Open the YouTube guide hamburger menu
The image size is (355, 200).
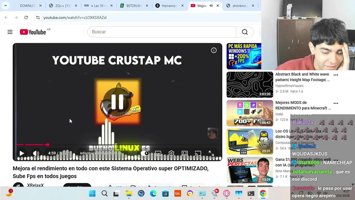click(x=10, y=32)
